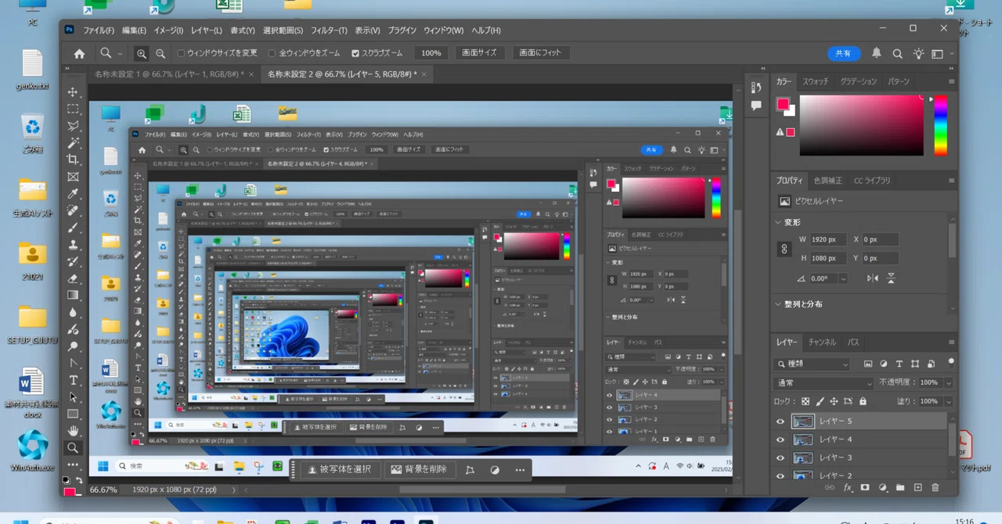Open the Zoom tool preset dropdown arrow
This screenshot has width=1002, height=524.
tap(120, 53)
